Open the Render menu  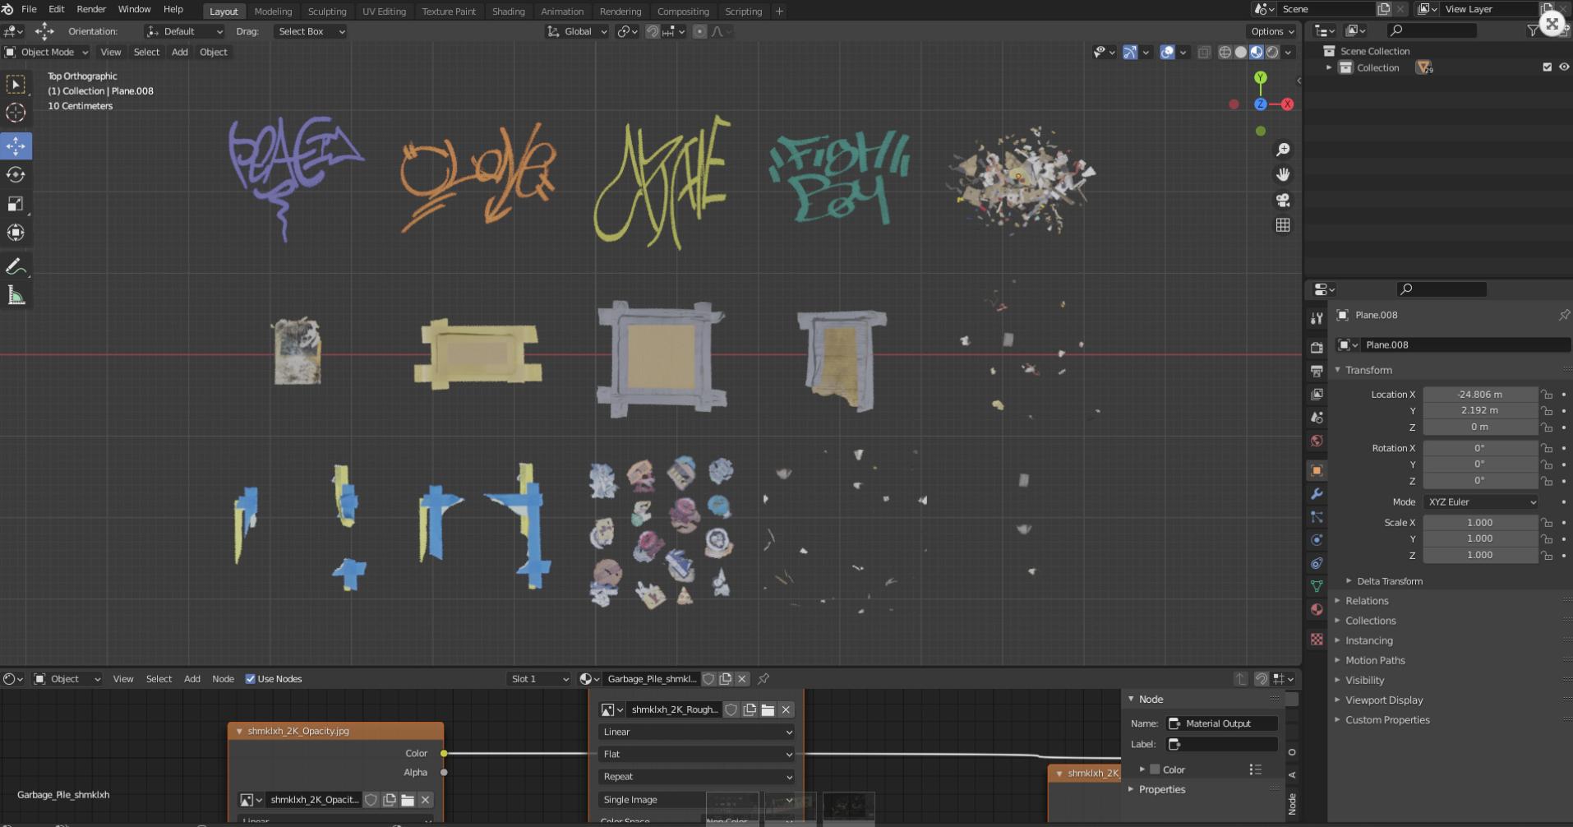point(91,9)
